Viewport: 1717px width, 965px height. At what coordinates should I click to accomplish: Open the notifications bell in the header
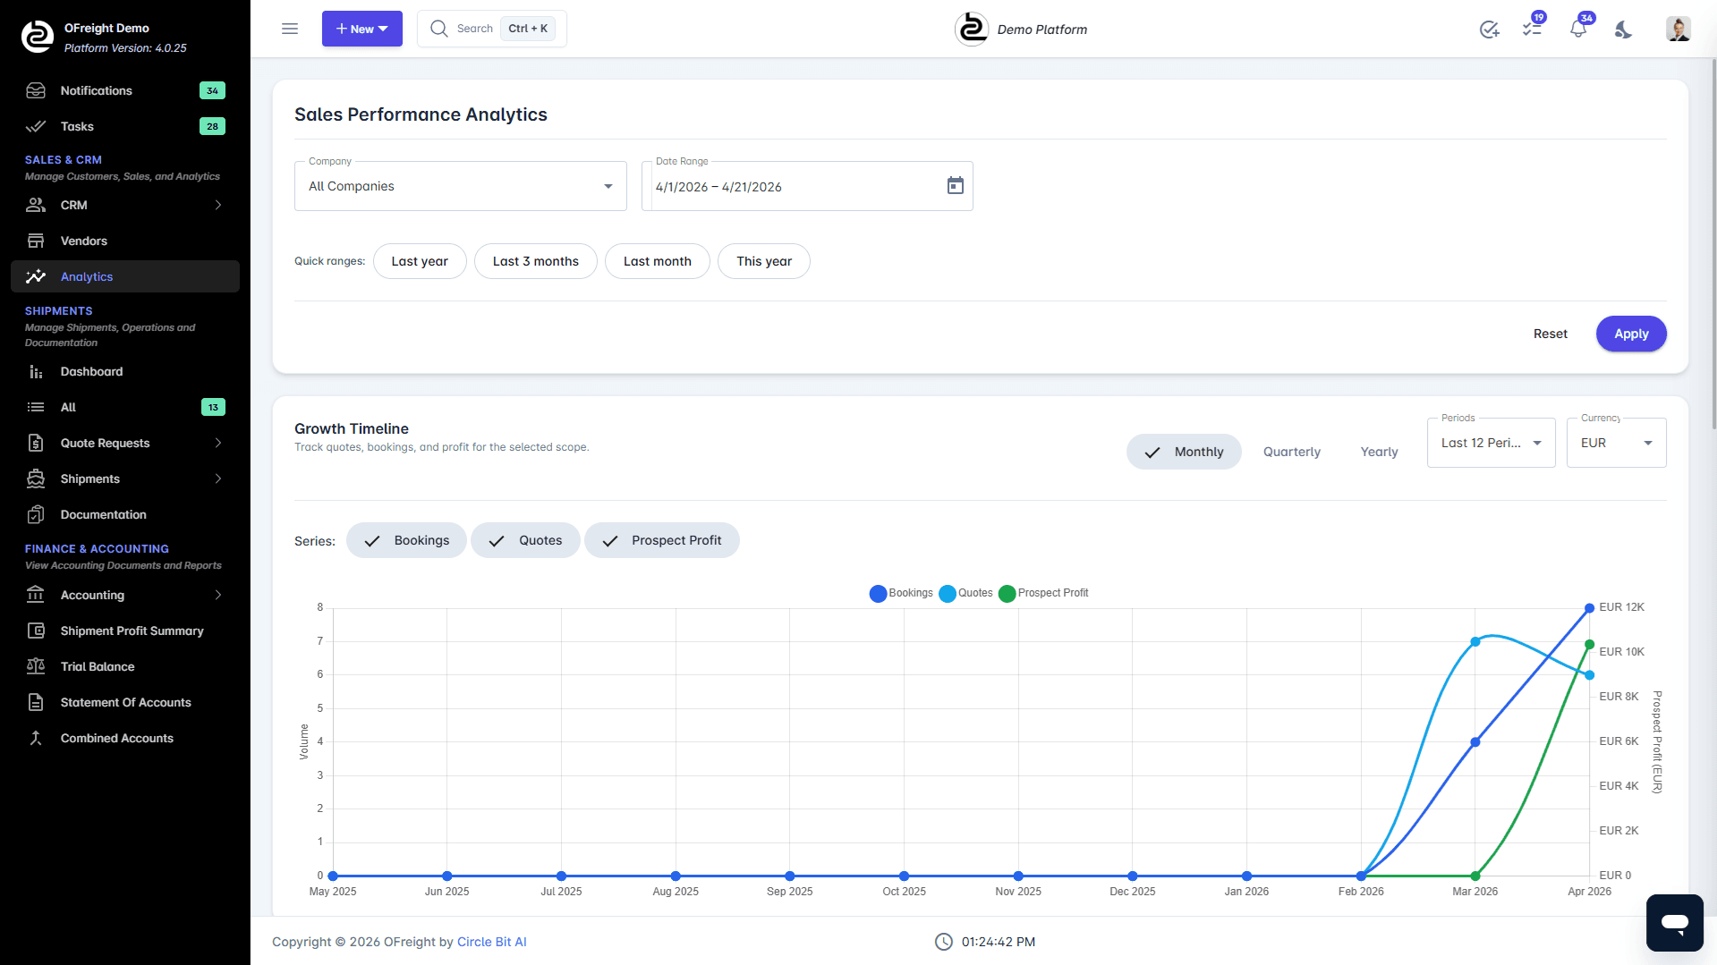[1577, 28]
